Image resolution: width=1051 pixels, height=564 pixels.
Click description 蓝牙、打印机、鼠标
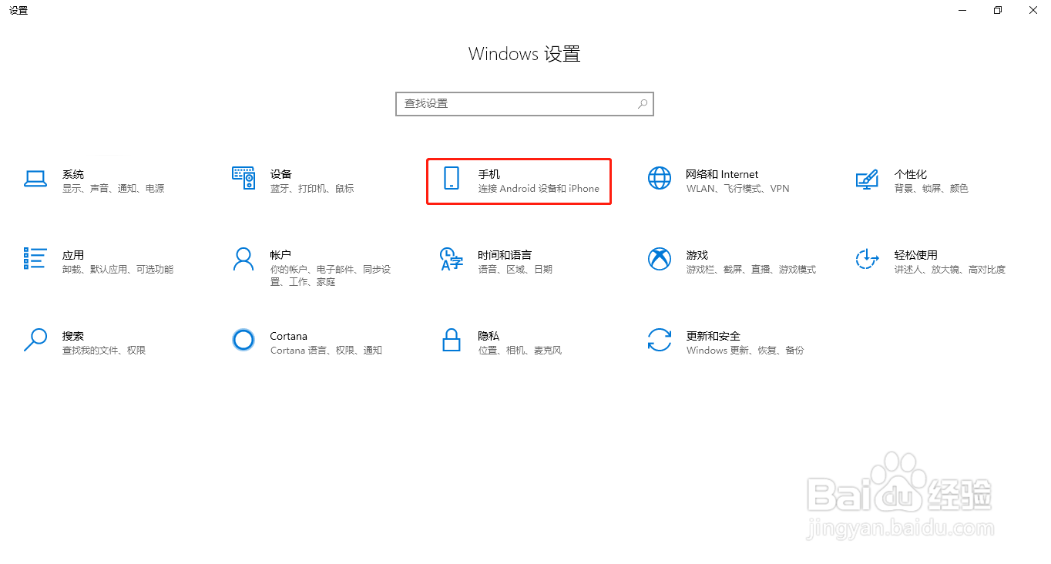tap(312, 189)
